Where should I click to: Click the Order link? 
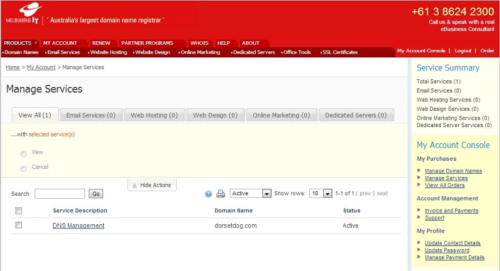click(487, 50)
